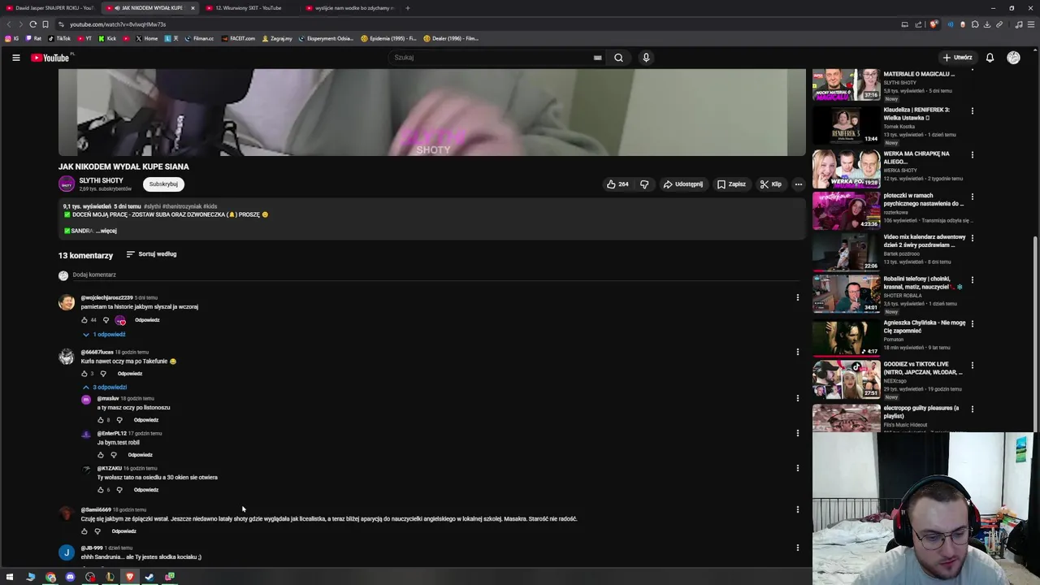Close the JAK NIKODEM WYDAŁ KUPE tab
The image size is (1040, 585).
click(193, 8)
